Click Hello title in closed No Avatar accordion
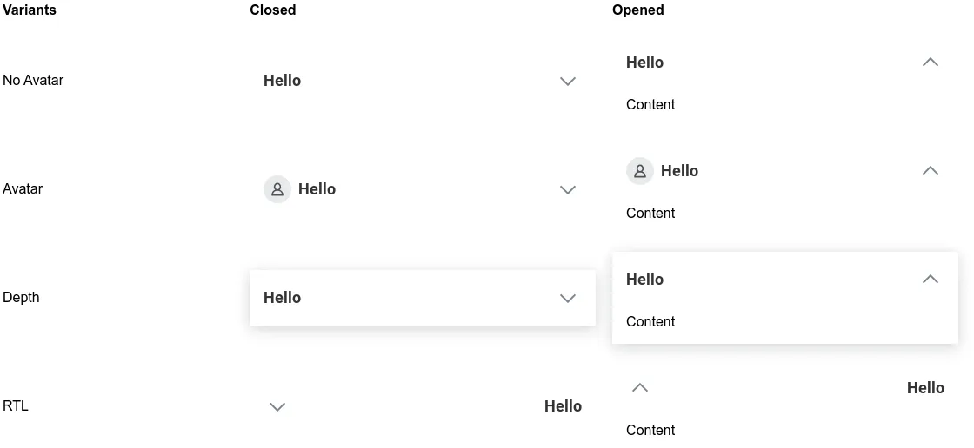This screenshot has width=974, height=448. coord(282,81)
